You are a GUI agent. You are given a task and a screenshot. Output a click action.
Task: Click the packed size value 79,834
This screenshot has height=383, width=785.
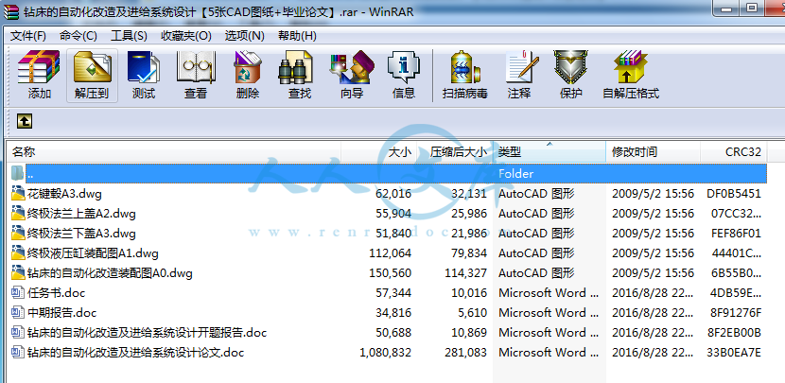click(469, 253)
